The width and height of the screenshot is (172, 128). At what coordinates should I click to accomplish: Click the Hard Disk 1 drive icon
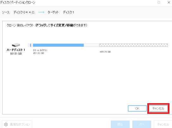pos(16,45)
